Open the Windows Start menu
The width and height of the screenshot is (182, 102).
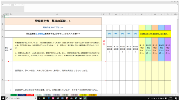pos(3,98)
